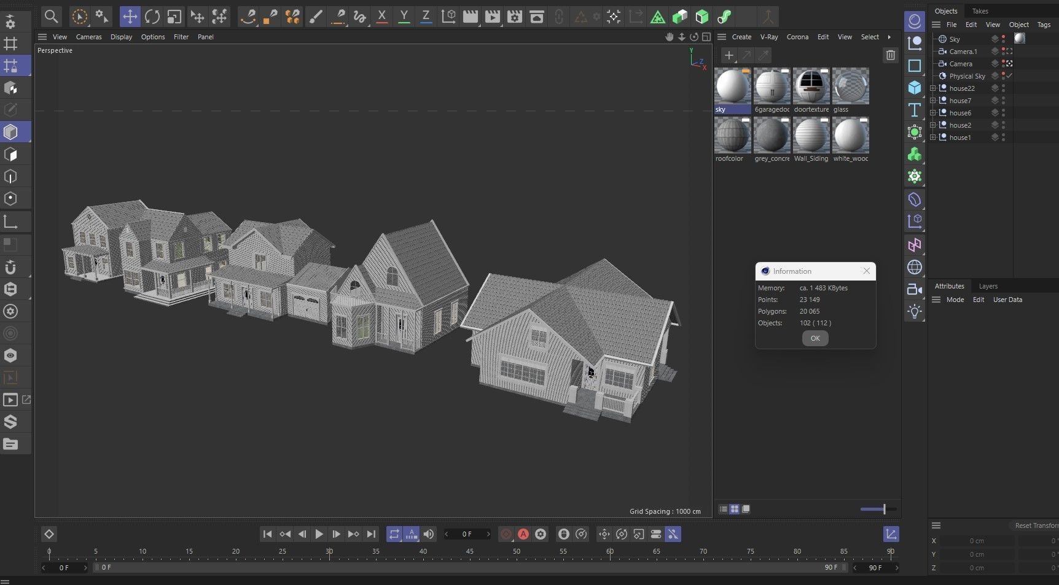
Task: Activate the Live Selection tool
Action: 79,17
